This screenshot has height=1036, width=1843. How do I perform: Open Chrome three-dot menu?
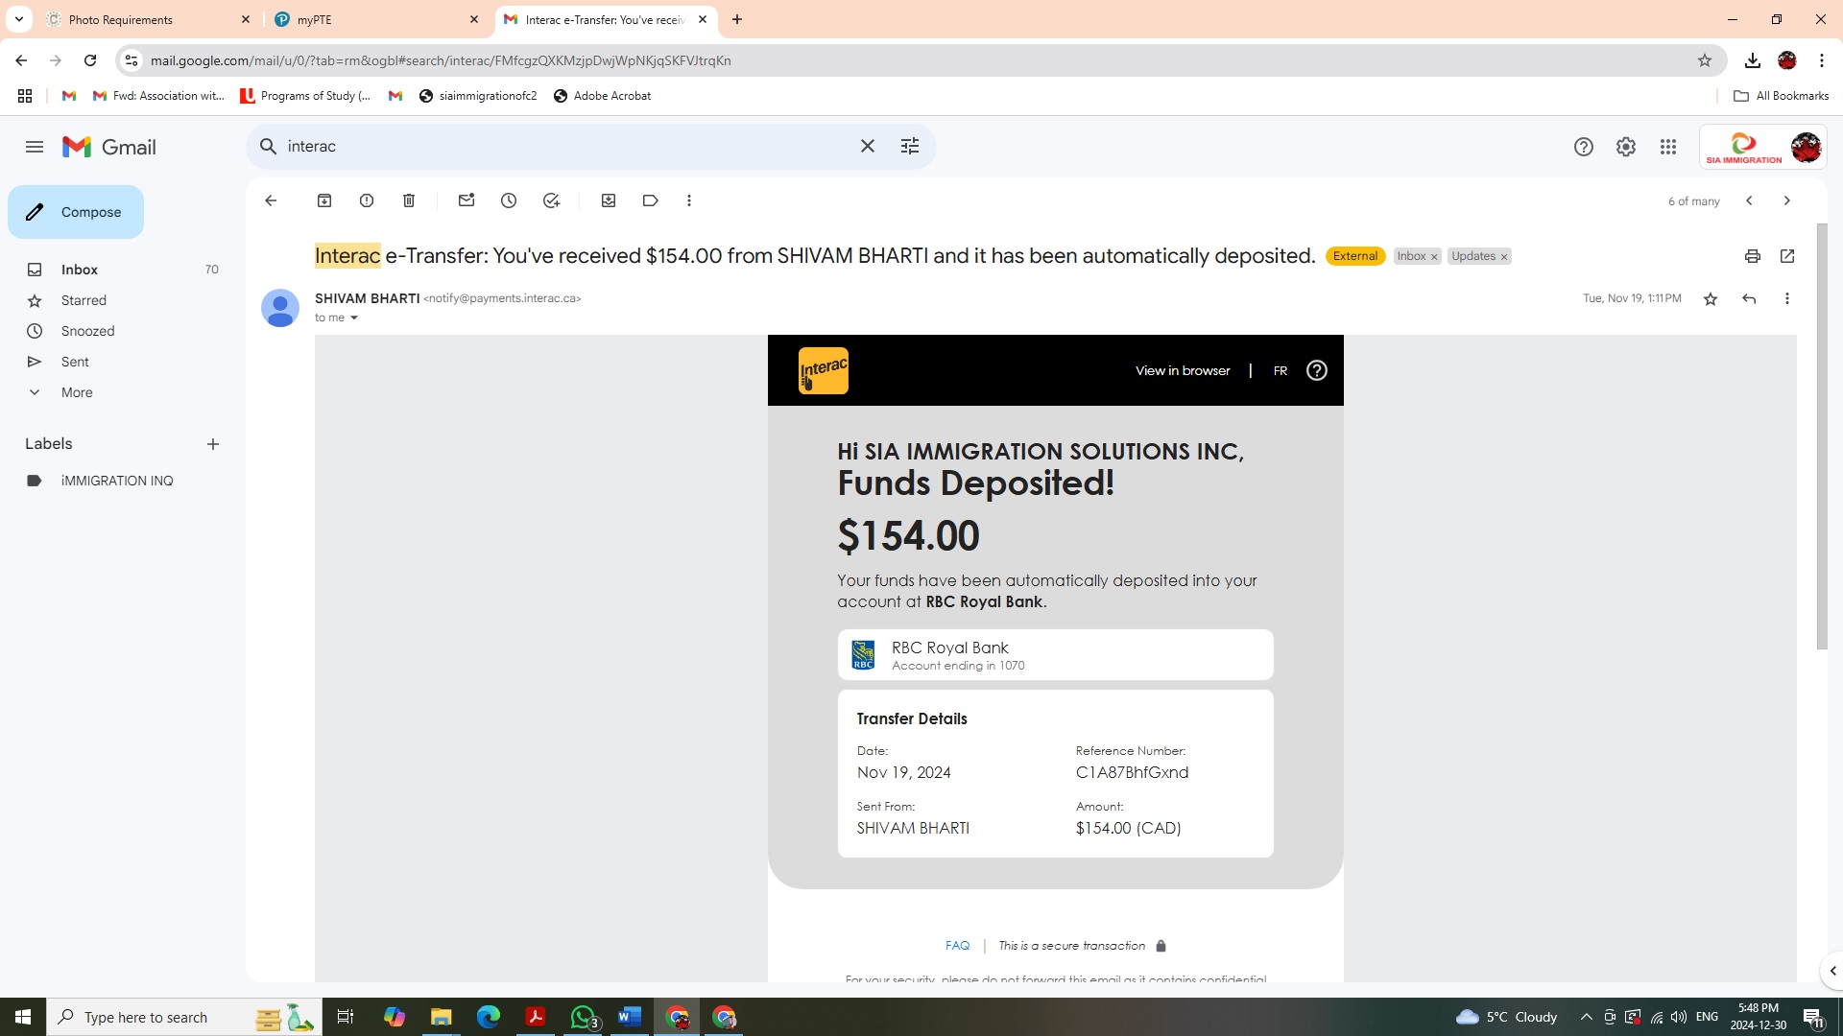pos(1822,60)
